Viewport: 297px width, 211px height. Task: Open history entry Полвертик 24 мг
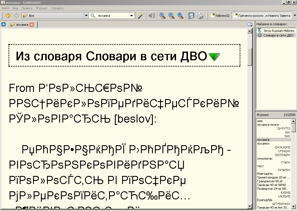(274, 189)
